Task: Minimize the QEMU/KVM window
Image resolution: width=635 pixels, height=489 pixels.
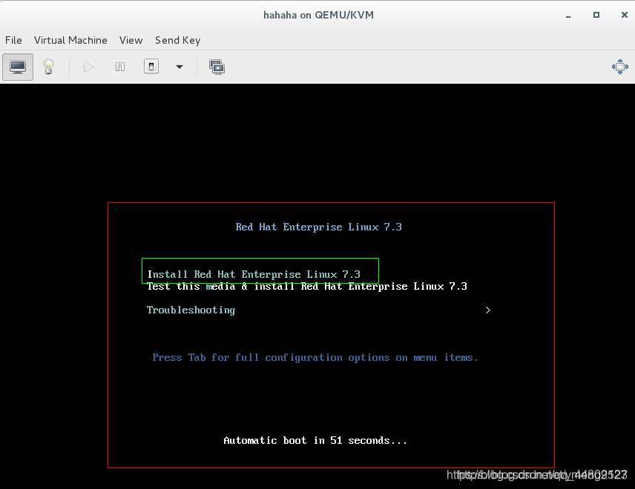Action: (x=568, y=16)
